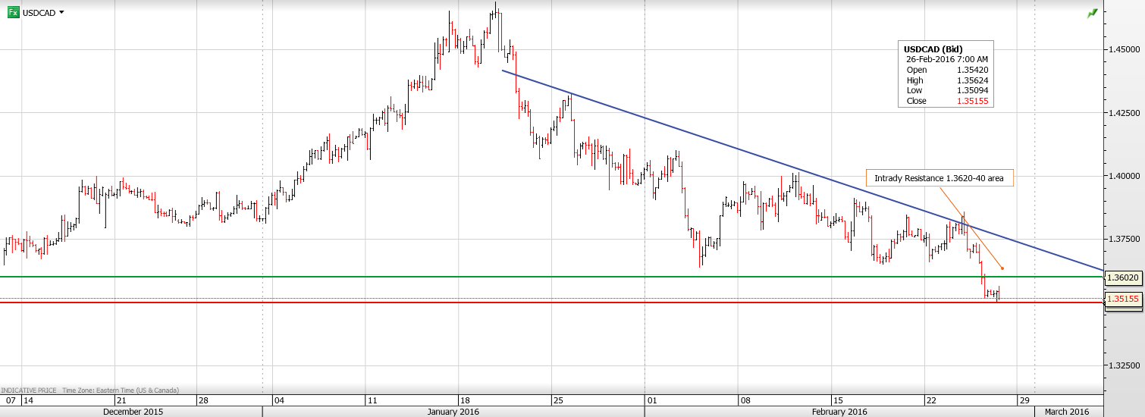Click the green chart arrow icon

point(1092,13)
